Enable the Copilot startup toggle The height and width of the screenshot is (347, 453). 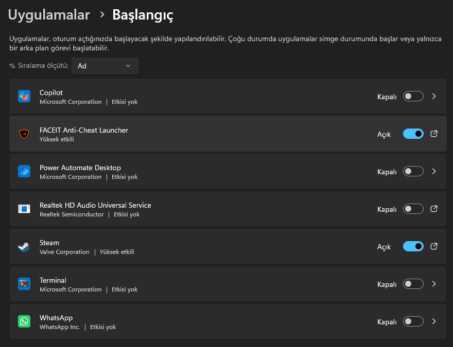413,96
